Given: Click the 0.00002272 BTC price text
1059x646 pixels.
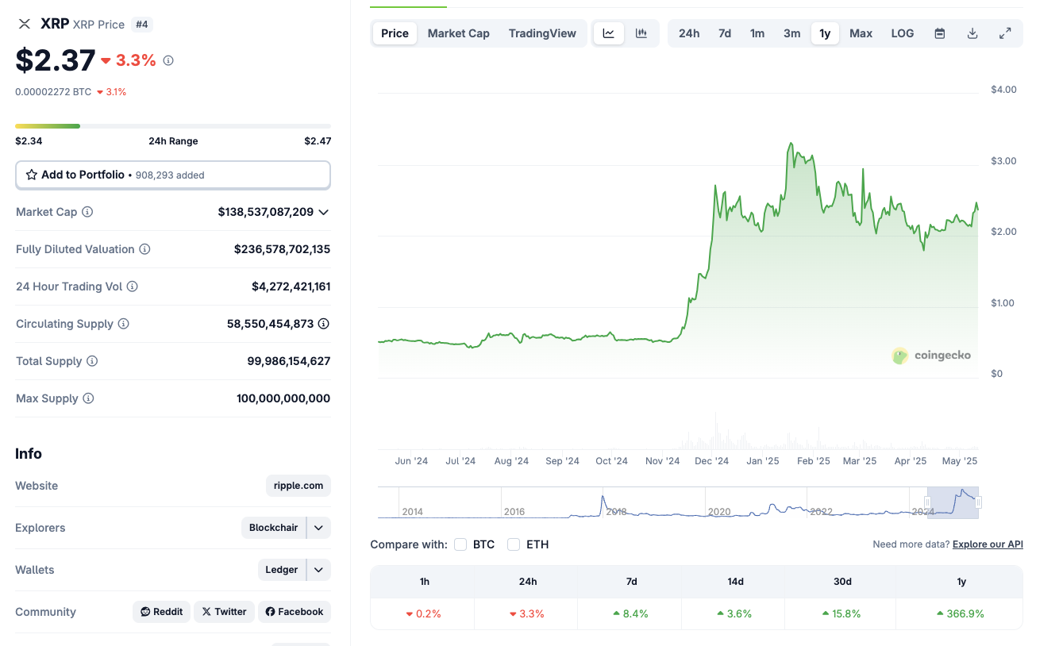Looking at the screenshot, I should (x=53, y=92).
